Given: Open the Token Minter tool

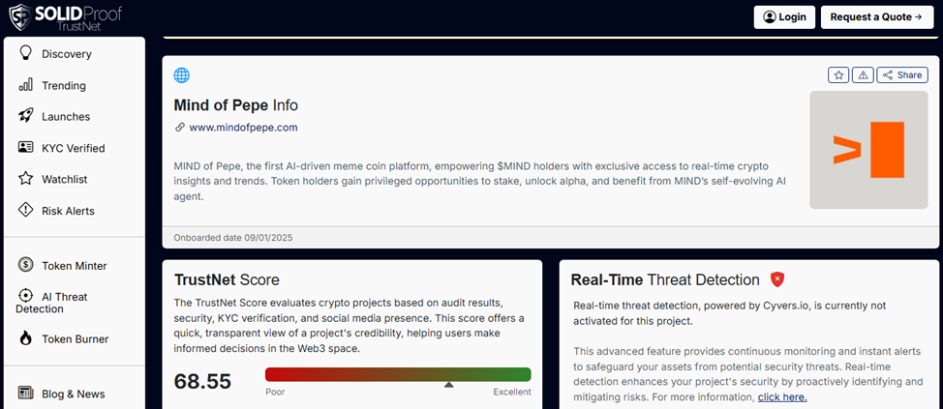Looking at the screenshot, I should [75, 266].
